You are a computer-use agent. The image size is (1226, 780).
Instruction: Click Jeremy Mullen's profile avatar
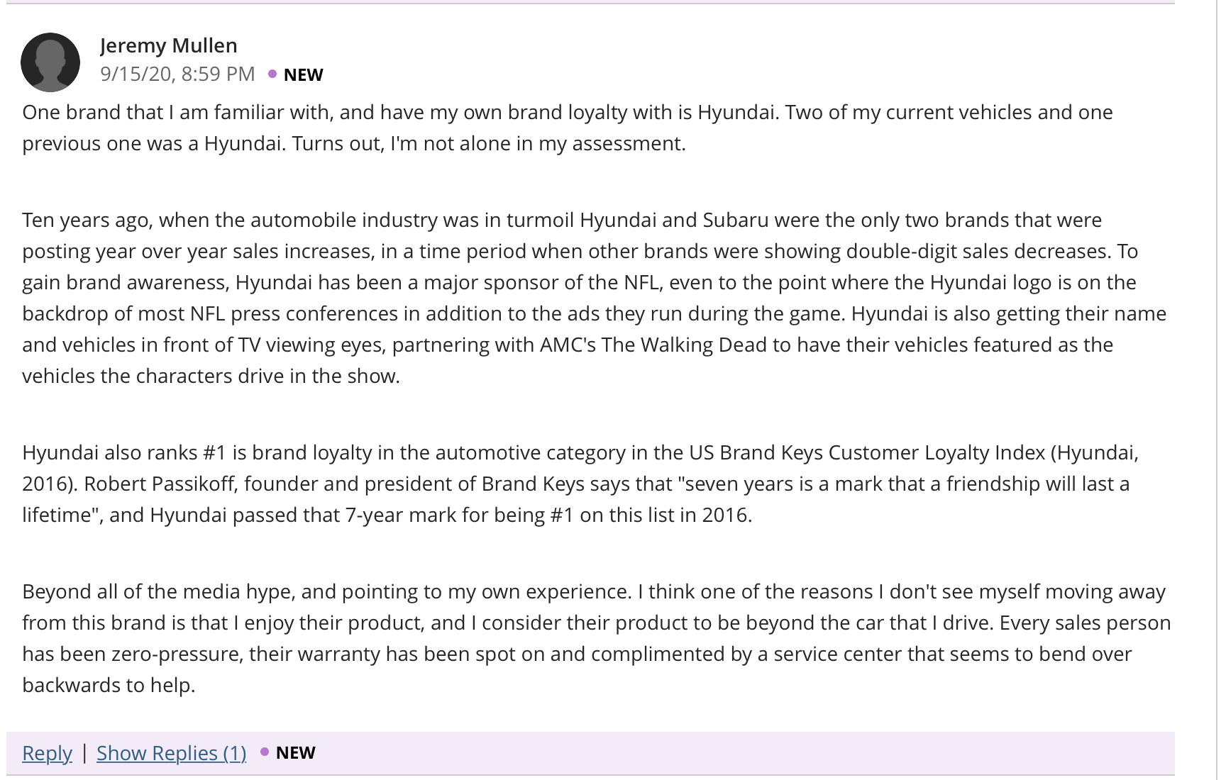click(x=50, y=62)
